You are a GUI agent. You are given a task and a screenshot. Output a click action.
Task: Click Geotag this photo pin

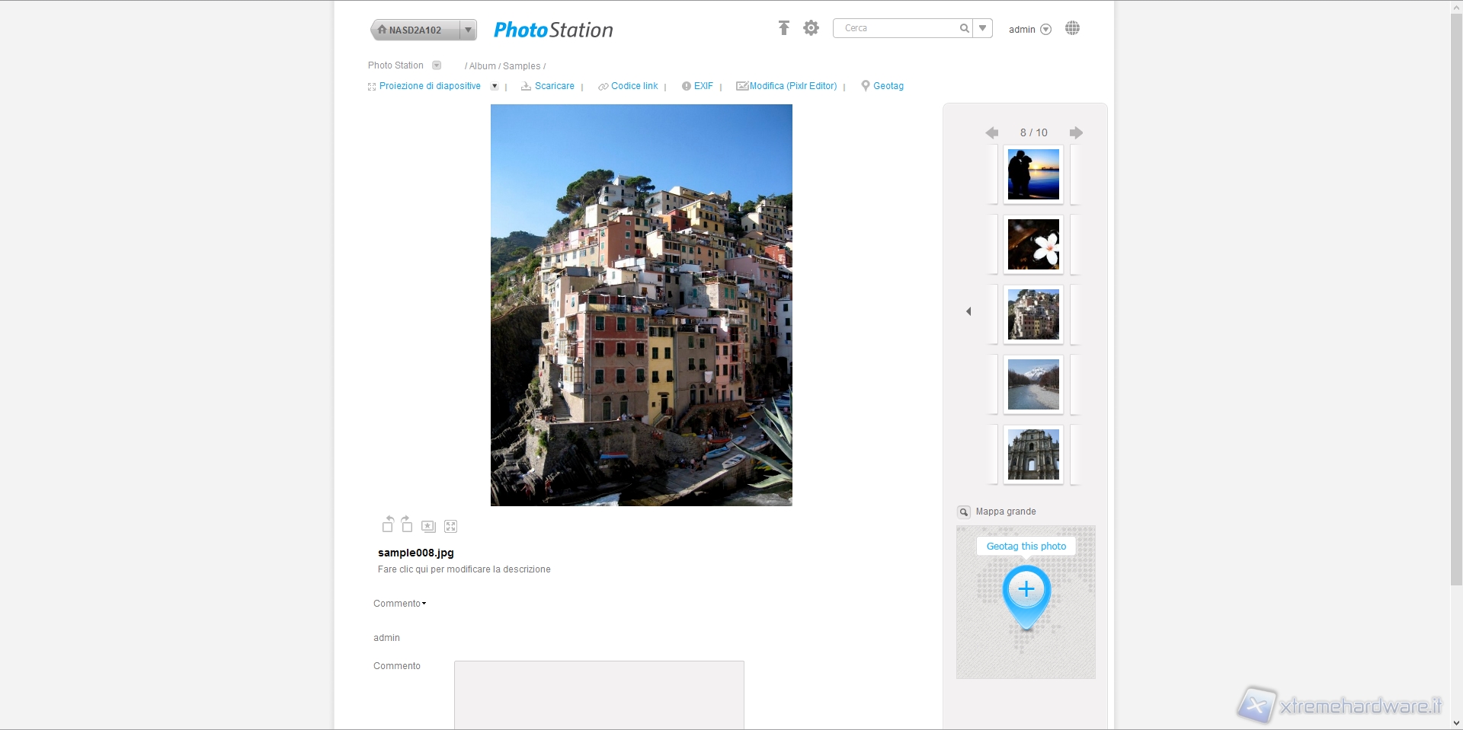[1026, 590]
